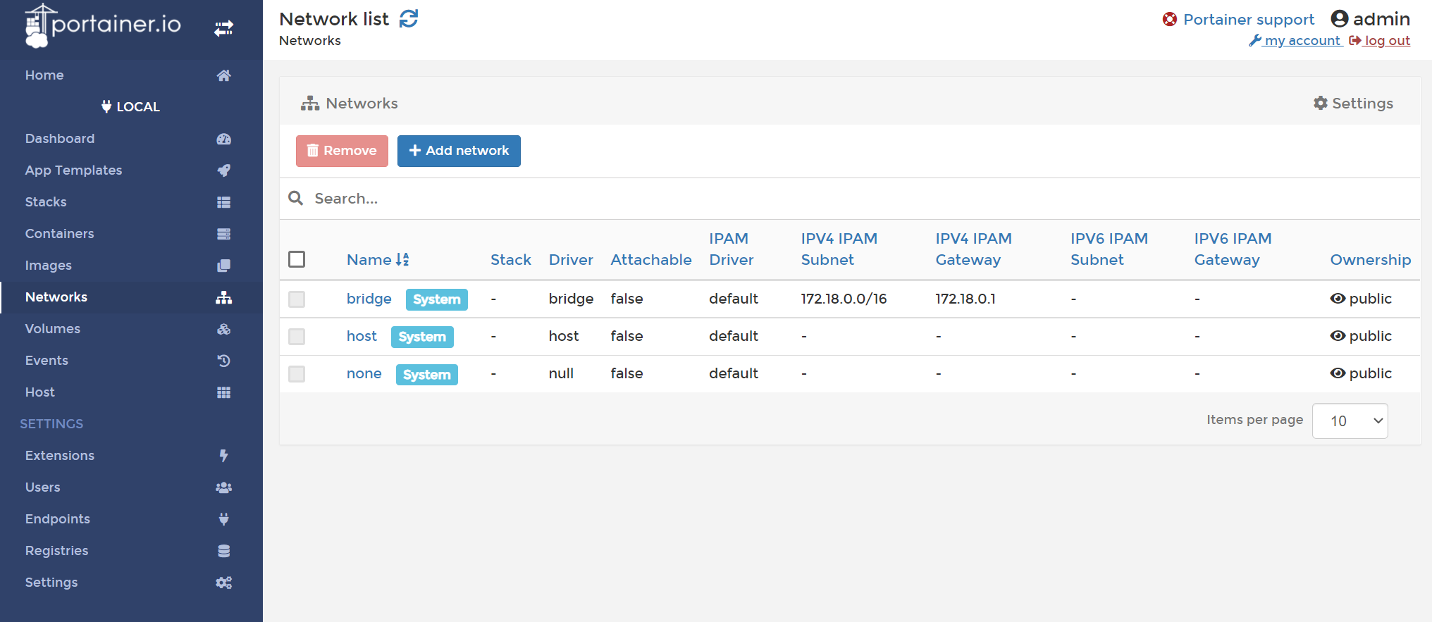Click the Settings cogs icon in sidebar

(223, 583)
